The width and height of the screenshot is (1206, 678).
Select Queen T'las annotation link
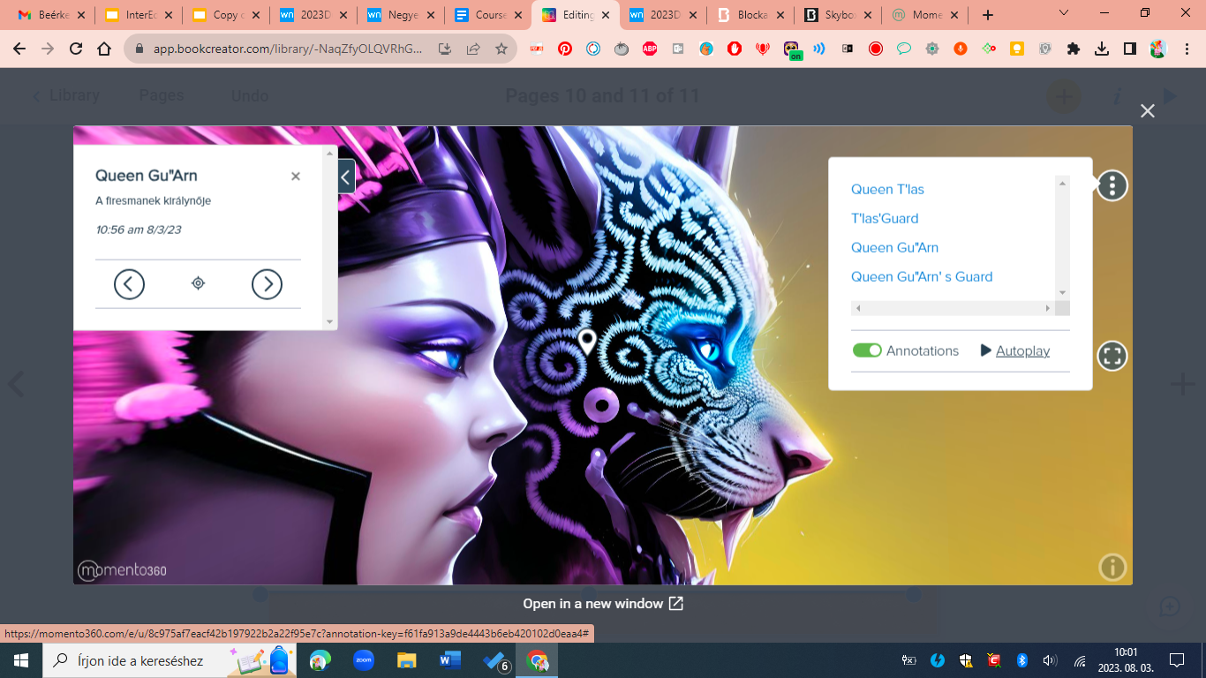[887, 189]
